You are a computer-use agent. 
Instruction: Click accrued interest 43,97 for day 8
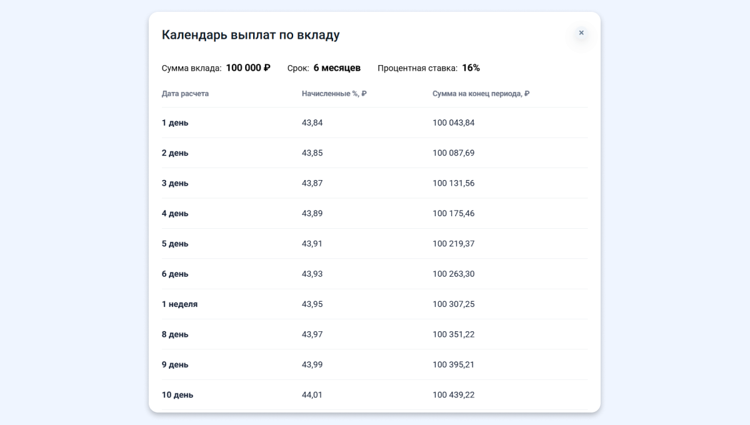pos(312,334)
